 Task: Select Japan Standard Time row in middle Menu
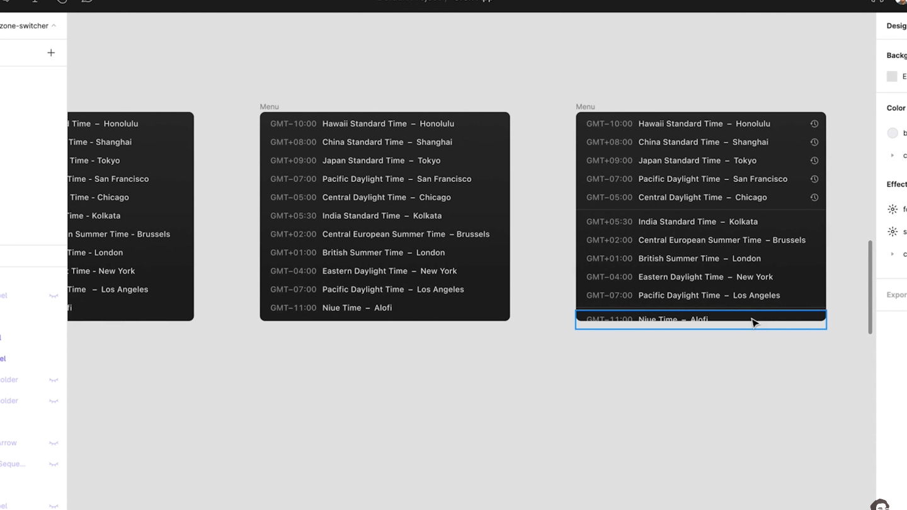[385, 161]
